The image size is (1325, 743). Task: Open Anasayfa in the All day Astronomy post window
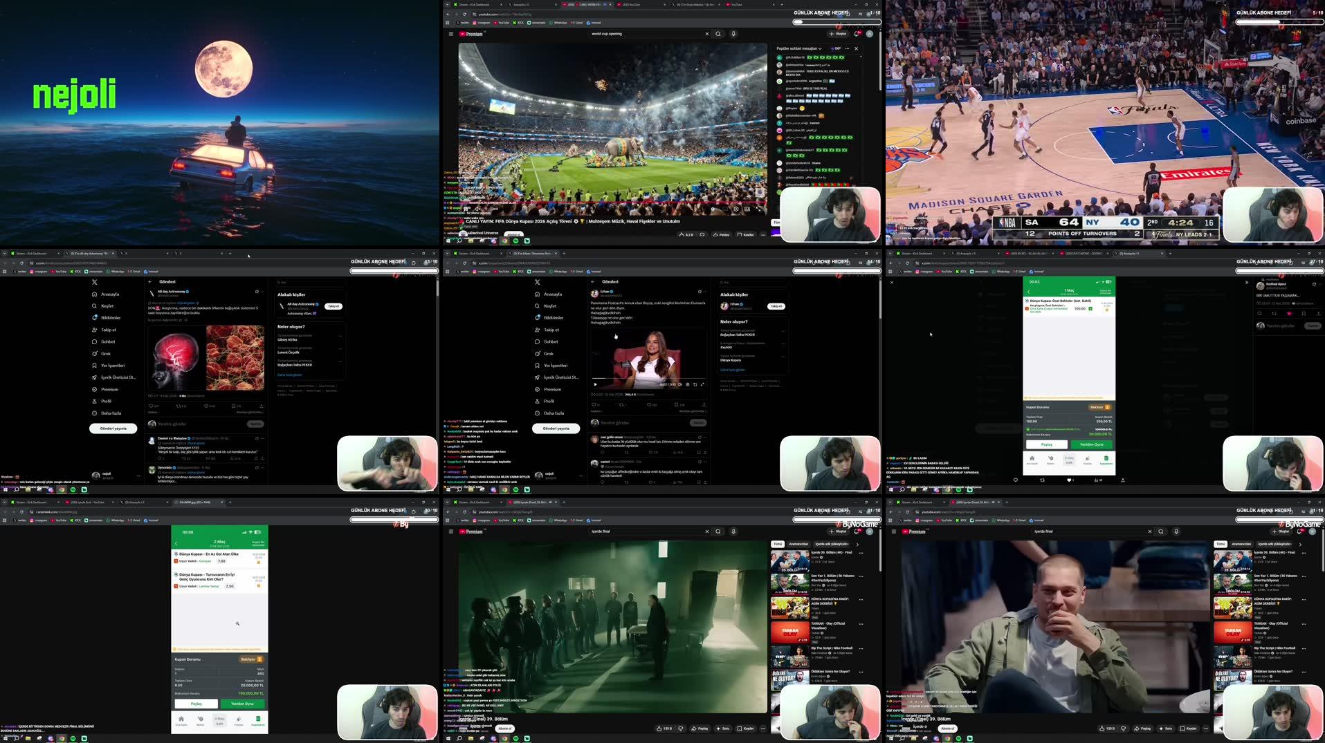coord(106,294)
